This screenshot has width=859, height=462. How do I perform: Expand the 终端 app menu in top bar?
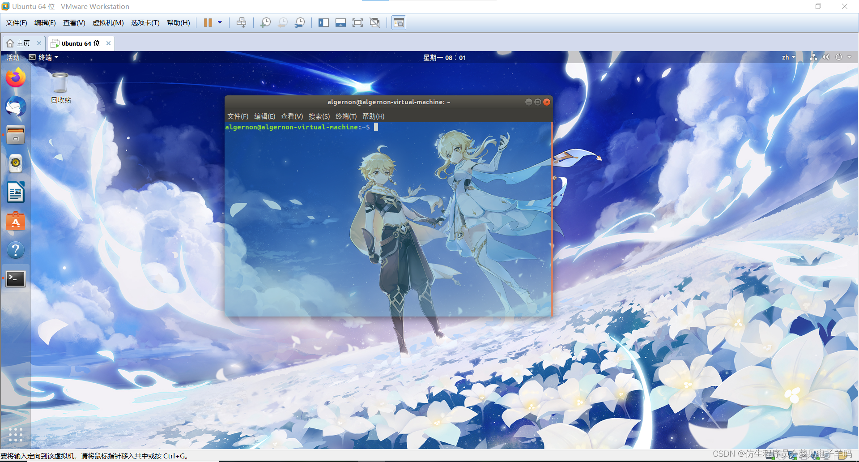coord(44,57)
